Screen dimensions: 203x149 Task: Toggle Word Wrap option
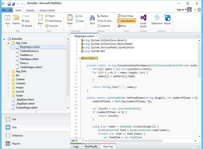pos(125,16)
